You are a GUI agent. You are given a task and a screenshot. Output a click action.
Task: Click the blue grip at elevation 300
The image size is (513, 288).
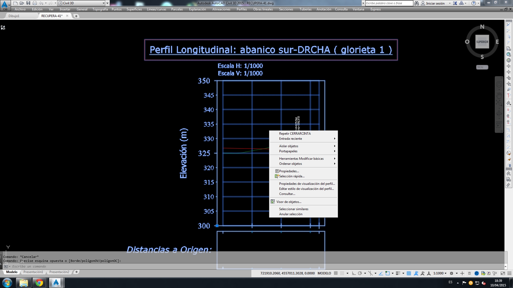tap(217, 226)
